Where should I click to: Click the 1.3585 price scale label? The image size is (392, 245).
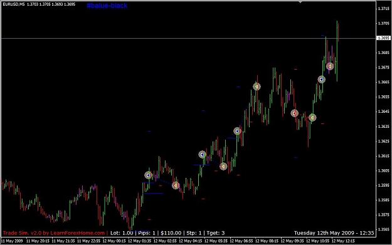383,200
